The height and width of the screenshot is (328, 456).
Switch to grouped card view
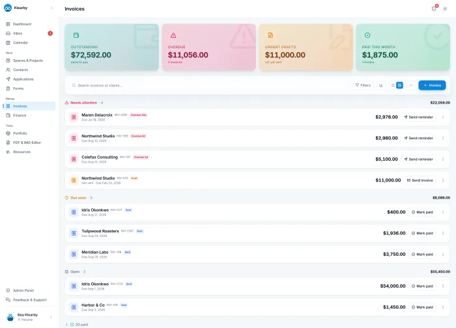(x=399, y=85)
